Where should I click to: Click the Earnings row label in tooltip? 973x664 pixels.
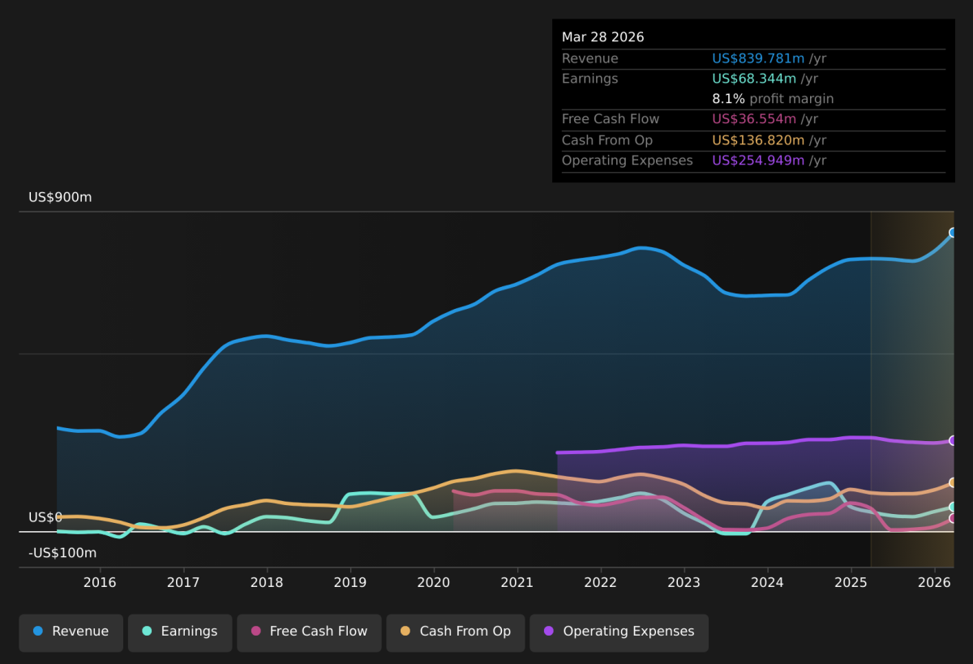(x=590, y=79)
